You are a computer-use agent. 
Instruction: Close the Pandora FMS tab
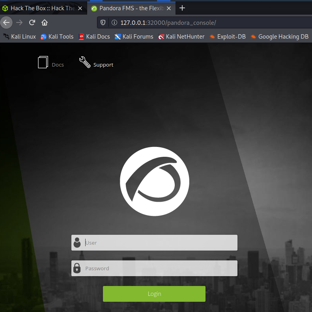pos(169,8)
